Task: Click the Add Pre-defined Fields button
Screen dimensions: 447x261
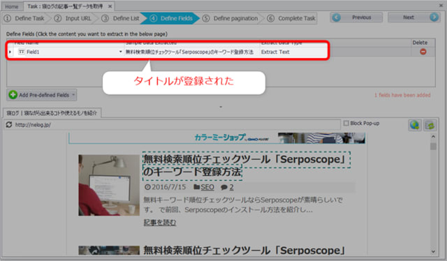Action: [42, 95]
